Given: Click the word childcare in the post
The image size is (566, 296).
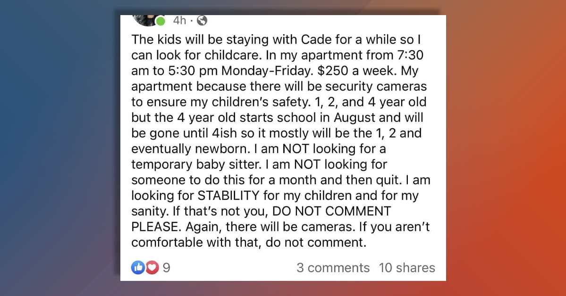Looking at the screenshot, I should point(231,56).
